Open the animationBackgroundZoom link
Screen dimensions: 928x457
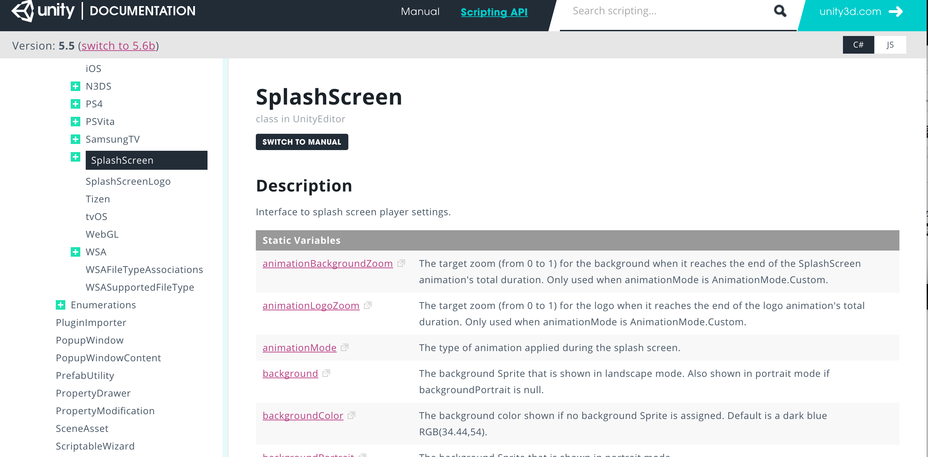(328, 263)
